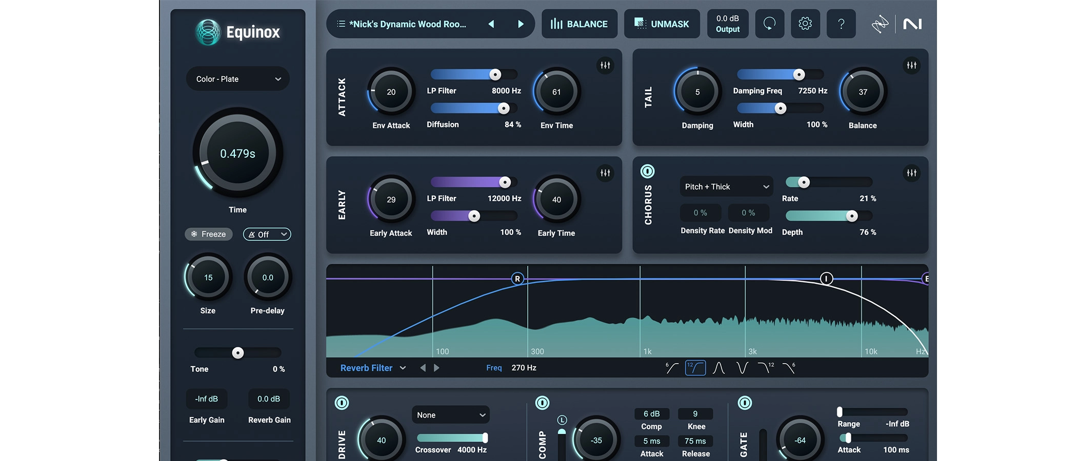Viewport: 1077px width, 461px height.
Task: Step to previous filter band arrow
Action: 423,368
